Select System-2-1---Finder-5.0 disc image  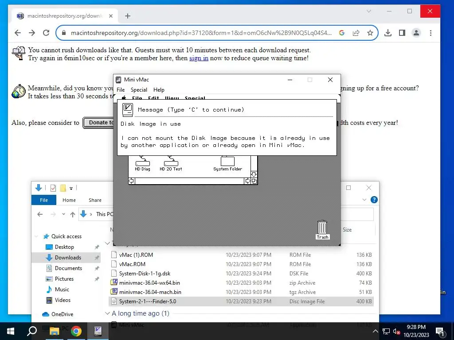[x=241, y=301]
